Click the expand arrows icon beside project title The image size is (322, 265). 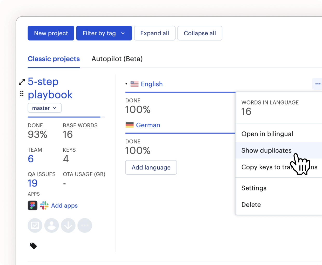coord(22,82)
